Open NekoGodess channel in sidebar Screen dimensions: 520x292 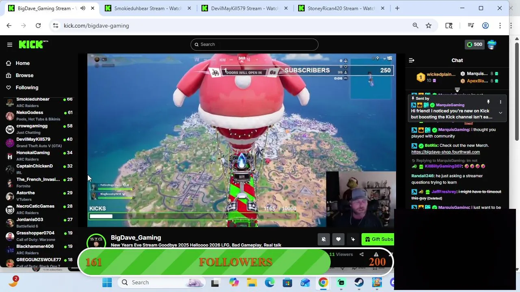coord(38,116)
